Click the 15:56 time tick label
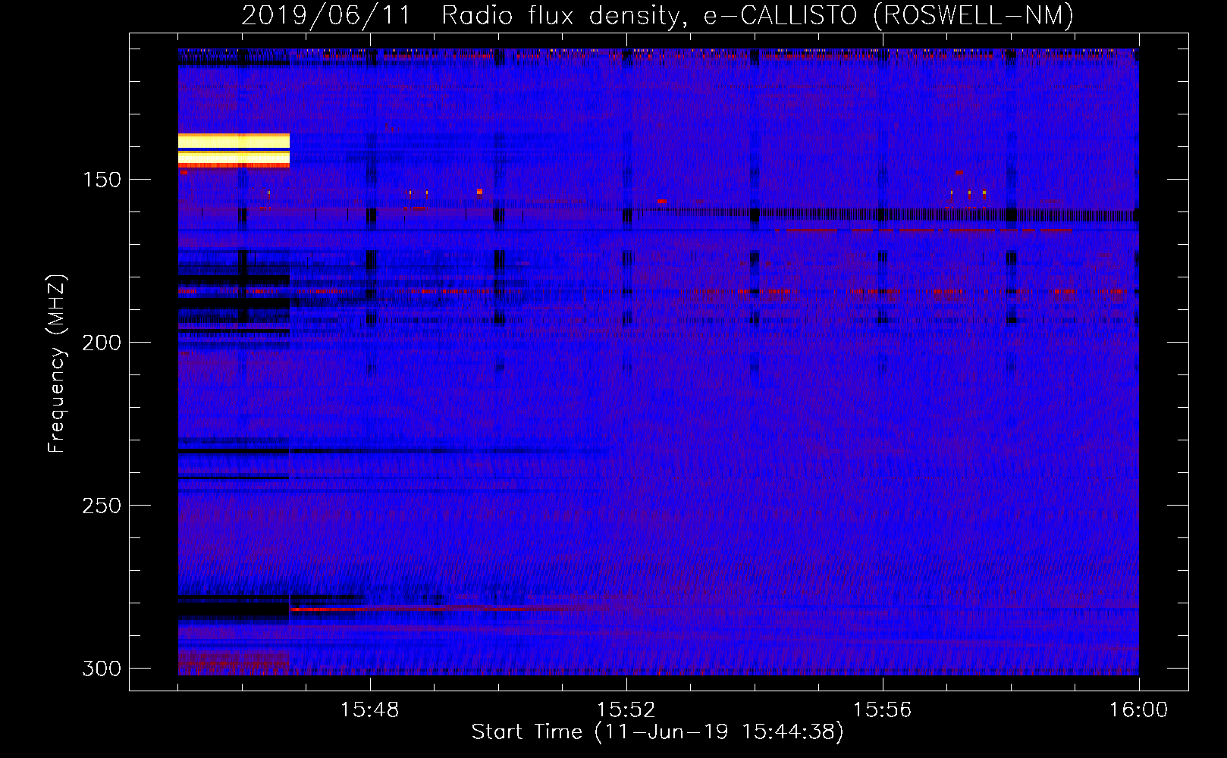 click(x=883, y=710)
